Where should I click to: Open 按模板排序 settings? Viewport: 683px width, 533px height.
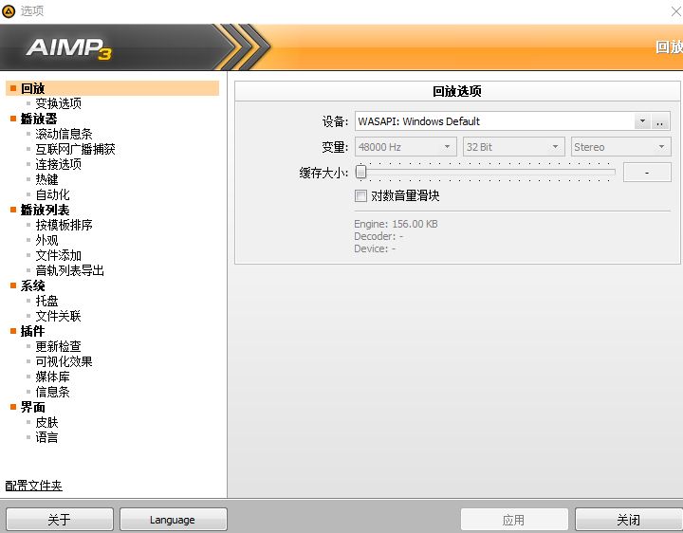coord(65,225)
